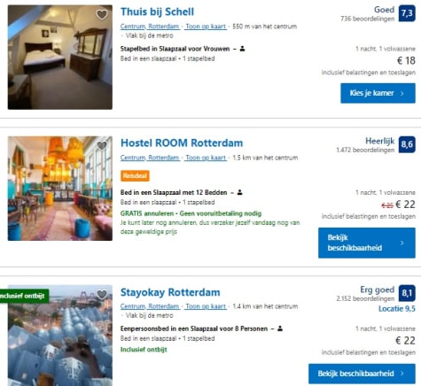Toggle heart favorite on Hostel ROOM Rotterdam

click(x=102, y=145)
